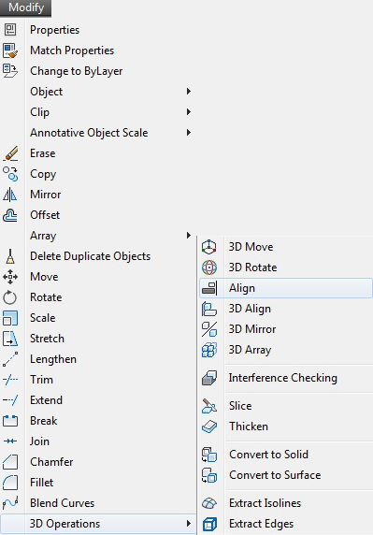This screenshot has width=373, height=535.
Task: Click the Interference Checking icon
Action: tap(209, 378)
